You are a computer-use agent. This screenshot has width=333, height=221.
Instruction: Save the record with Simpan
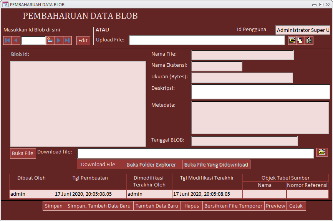(x=54, y=206)
